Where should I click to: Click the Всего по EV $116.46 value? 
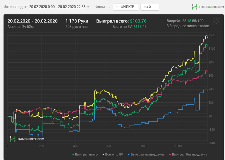pos(140,27)
